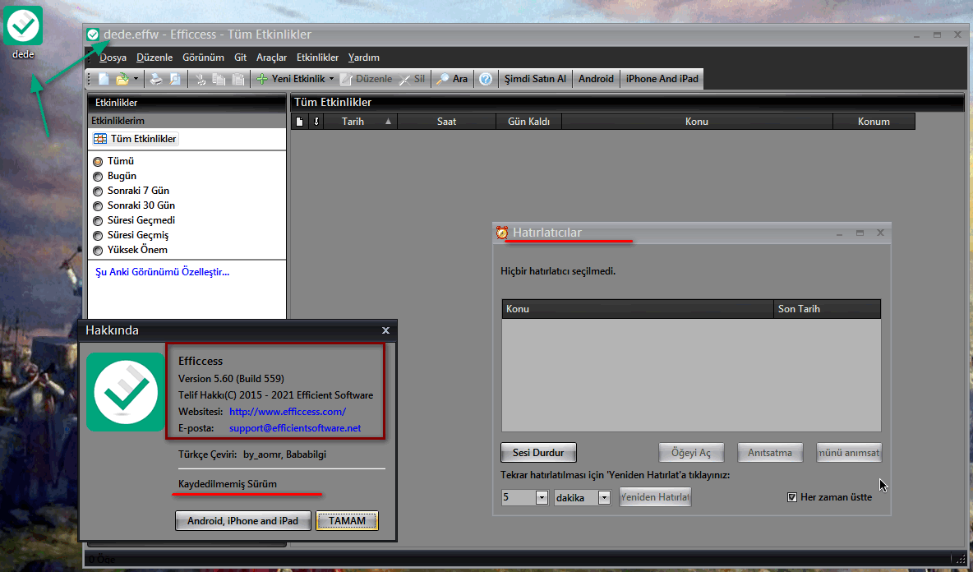Select the Yüksek Önem radio filter
973x572 pixels.
[x=131, y=251]
